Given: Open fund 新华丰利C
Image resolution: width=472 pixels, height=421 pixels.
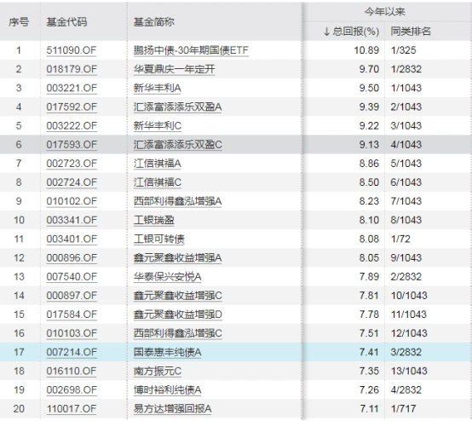Looking at the screenshot, I should (158, 126).
